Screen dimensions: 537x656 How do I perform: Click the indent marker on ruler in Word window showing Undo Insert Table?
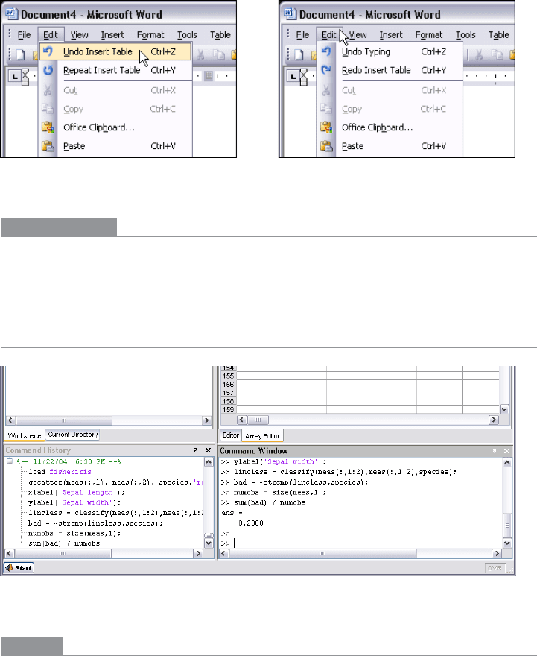coord(25,78)
